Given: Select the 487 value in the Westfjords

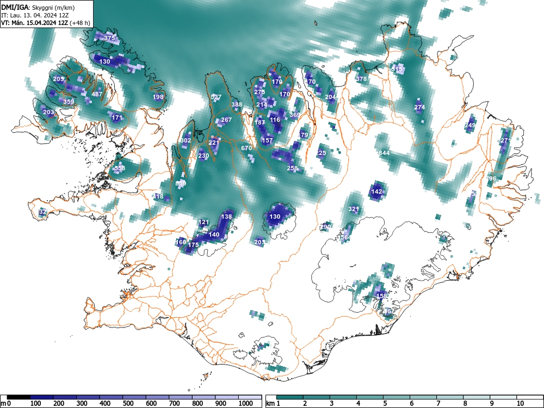Looking at the screenshot, I should (x=97, y=94).
